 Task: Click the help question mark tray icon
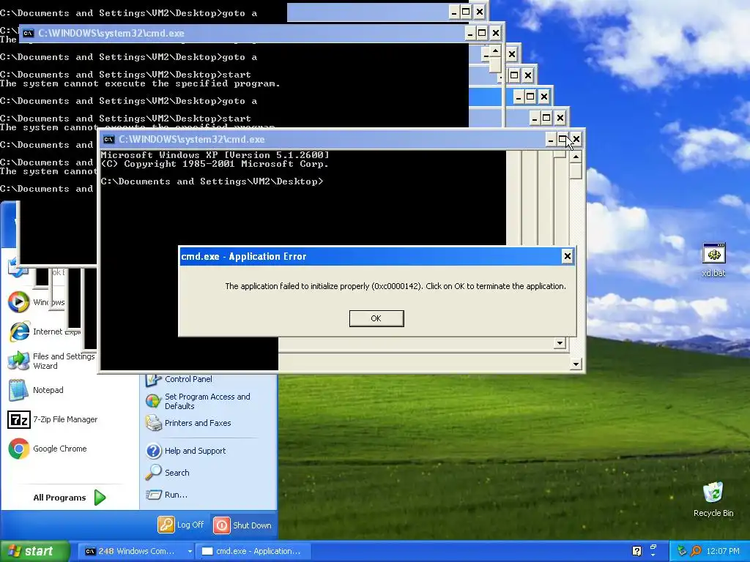click(x=636, y=551)
